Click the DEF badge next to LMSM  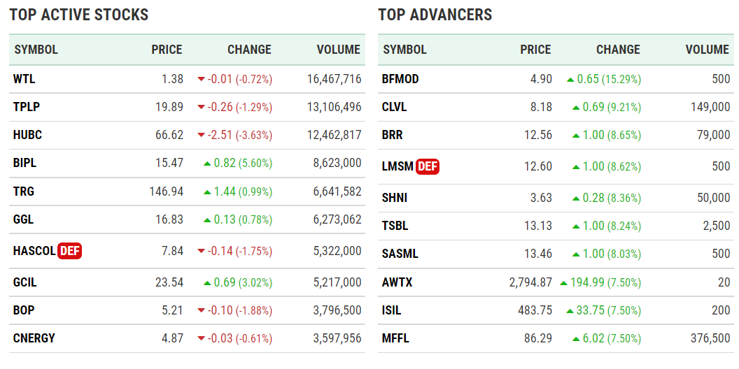coord(427,166)
